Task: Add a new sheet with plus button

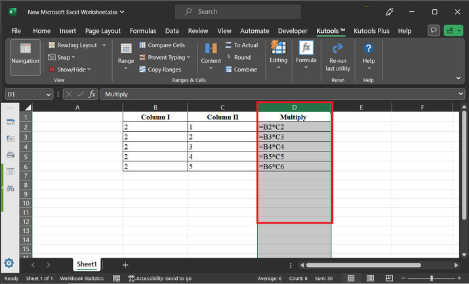Action: 125,265
